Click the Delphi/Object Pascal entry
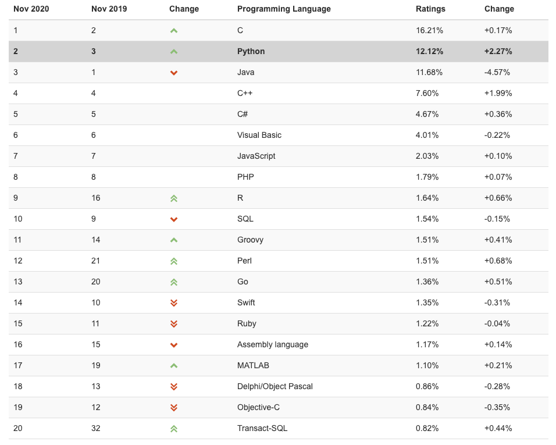This screenshot has height=445, width=556. 275,386
